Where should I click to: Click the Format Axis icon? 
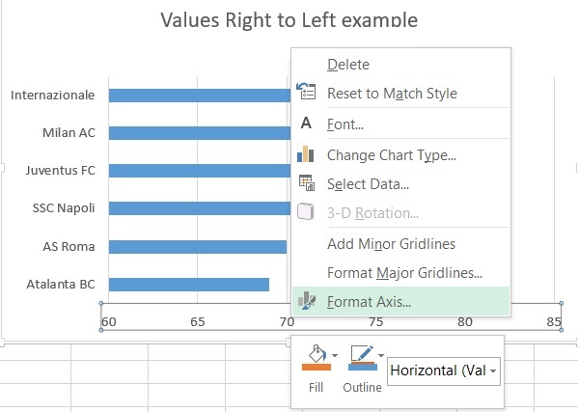point(307,301)
